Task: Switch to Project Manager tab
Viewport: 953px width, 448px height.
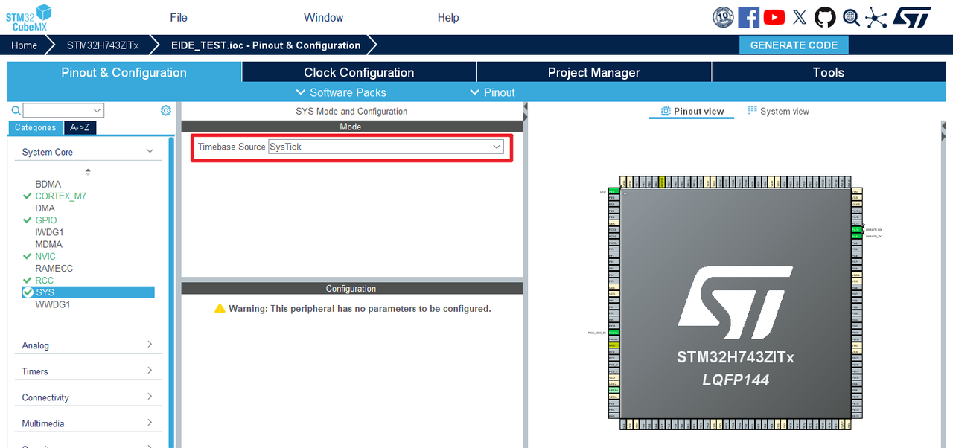Action: [594, 72]
